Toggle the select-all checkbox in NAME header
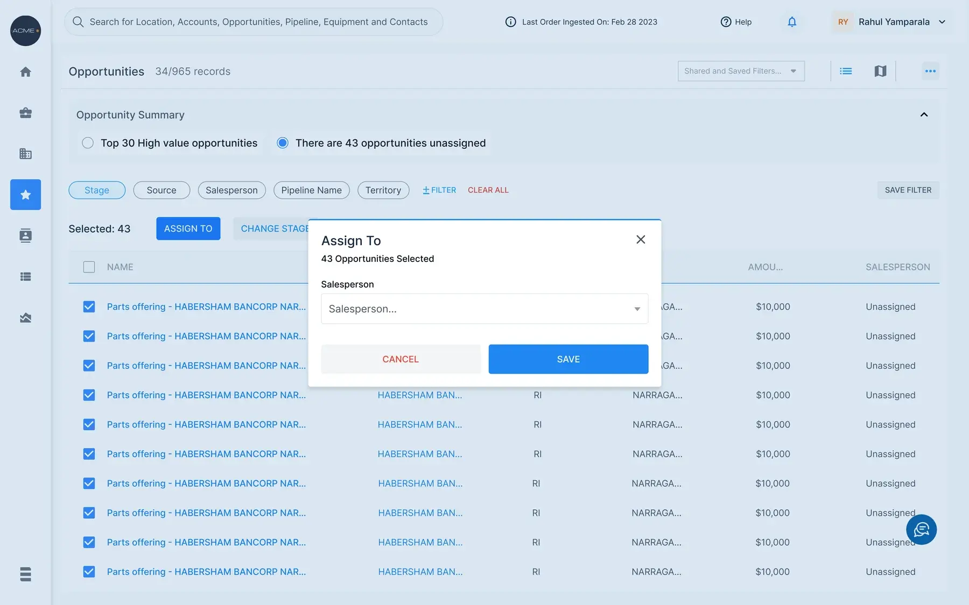The width and height of the screenshot is (969, 605). point(89,267)
